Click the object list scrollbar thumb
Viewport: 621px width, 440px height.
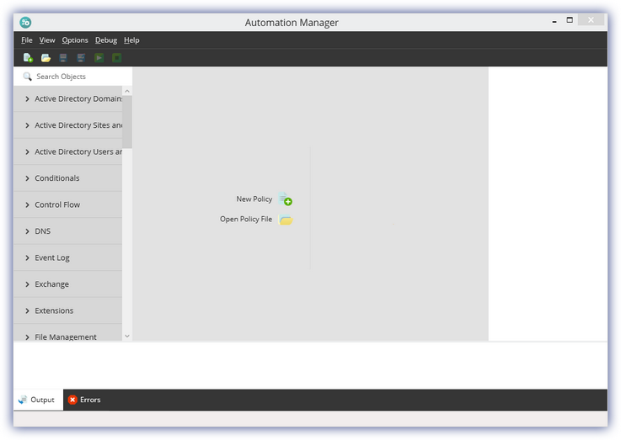coord(126,122)
